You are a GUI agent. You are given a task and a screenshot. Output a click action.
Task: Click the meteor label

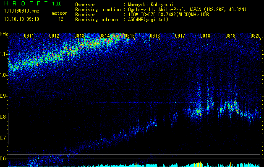point(60,13)
